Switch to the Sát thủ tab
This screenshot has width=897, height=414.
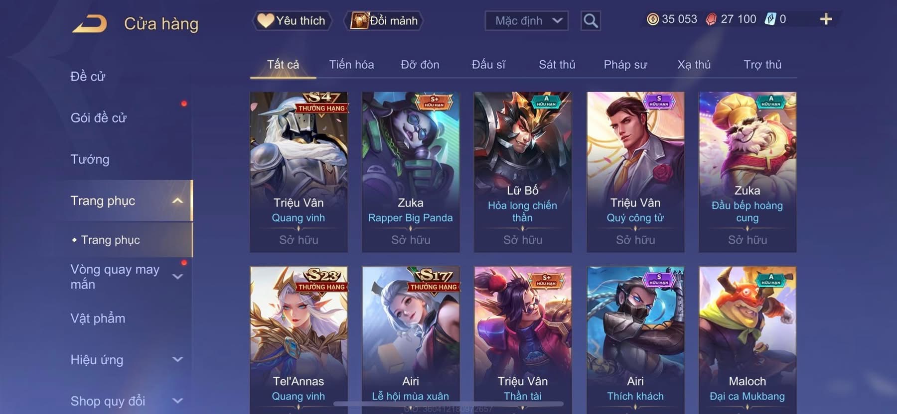557,65
